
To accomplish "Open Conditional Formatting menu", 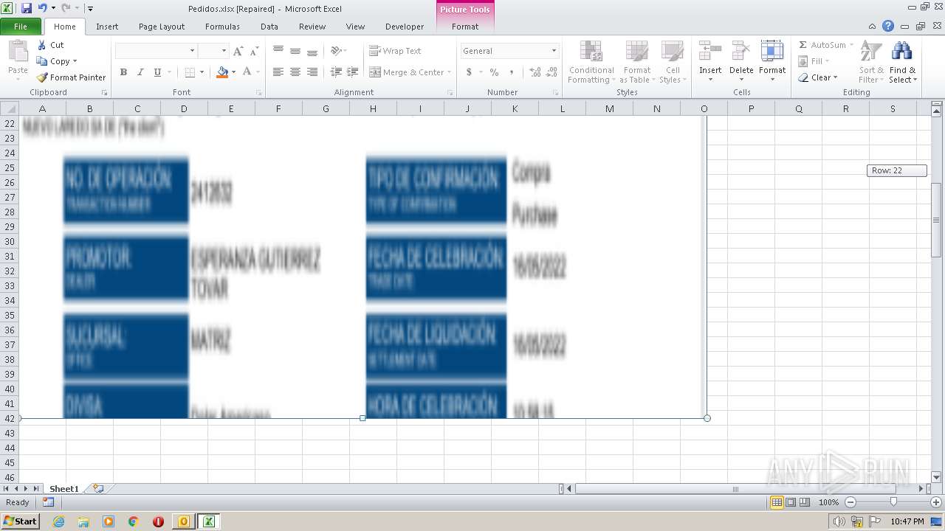I will point(591,63).
